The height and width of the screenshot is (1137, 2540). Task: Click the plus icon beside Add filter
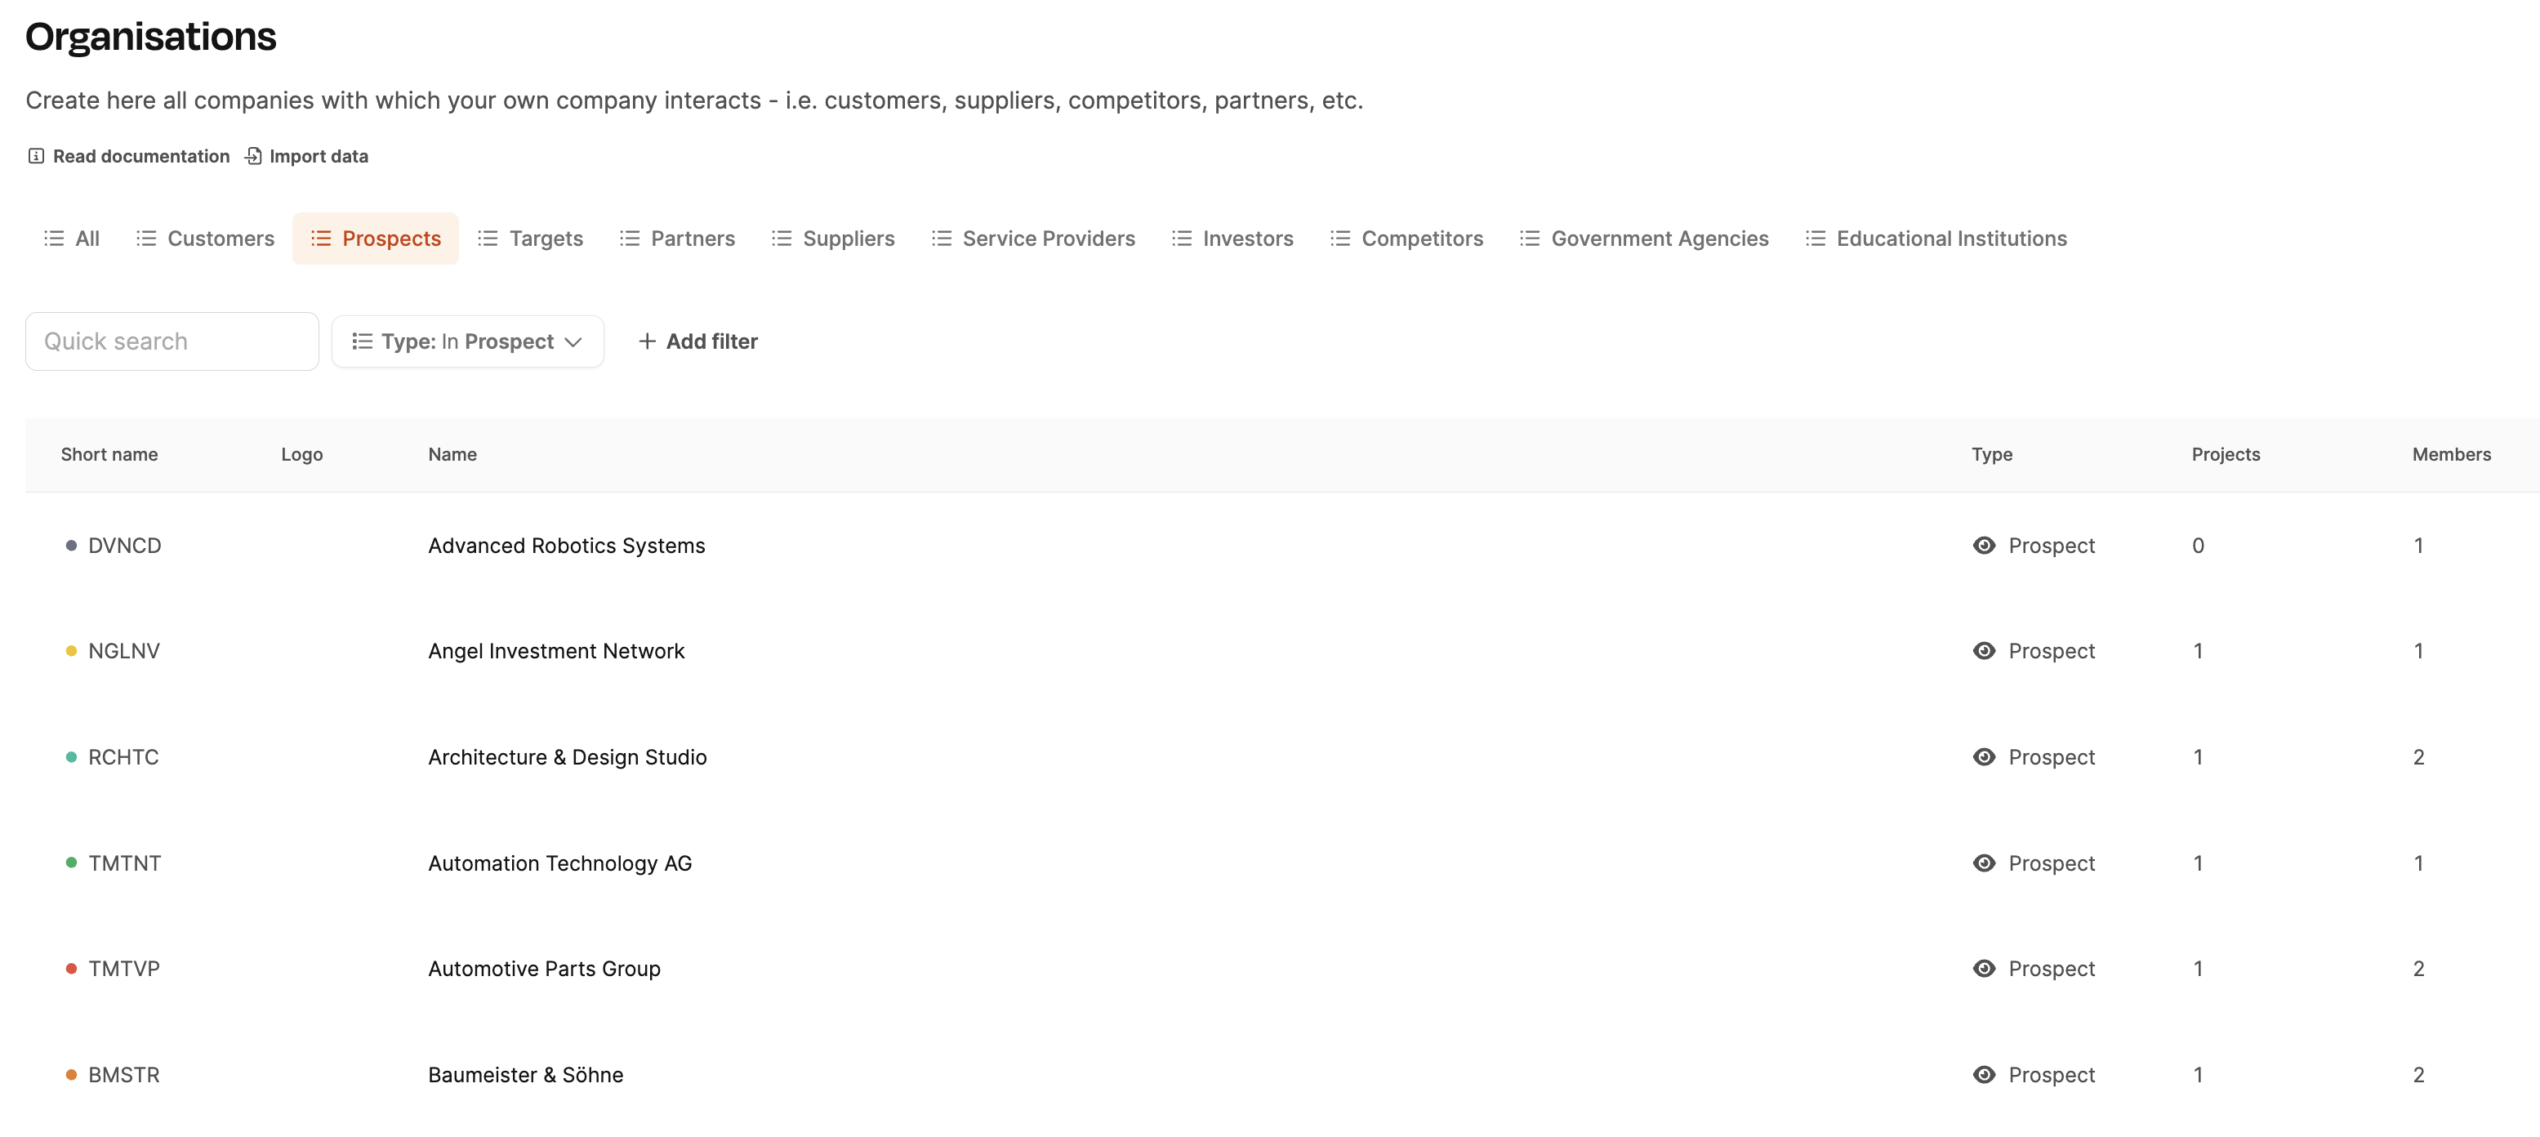click(647, 341)
